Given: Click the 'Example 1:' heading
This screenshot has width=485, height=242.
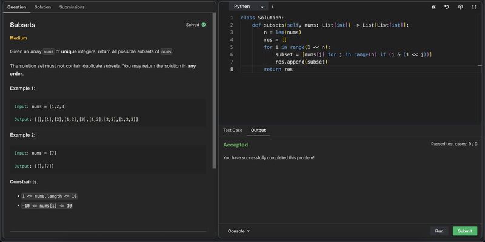Looking at the screenshot, I should pyautogui.click(x=22, y=88).
